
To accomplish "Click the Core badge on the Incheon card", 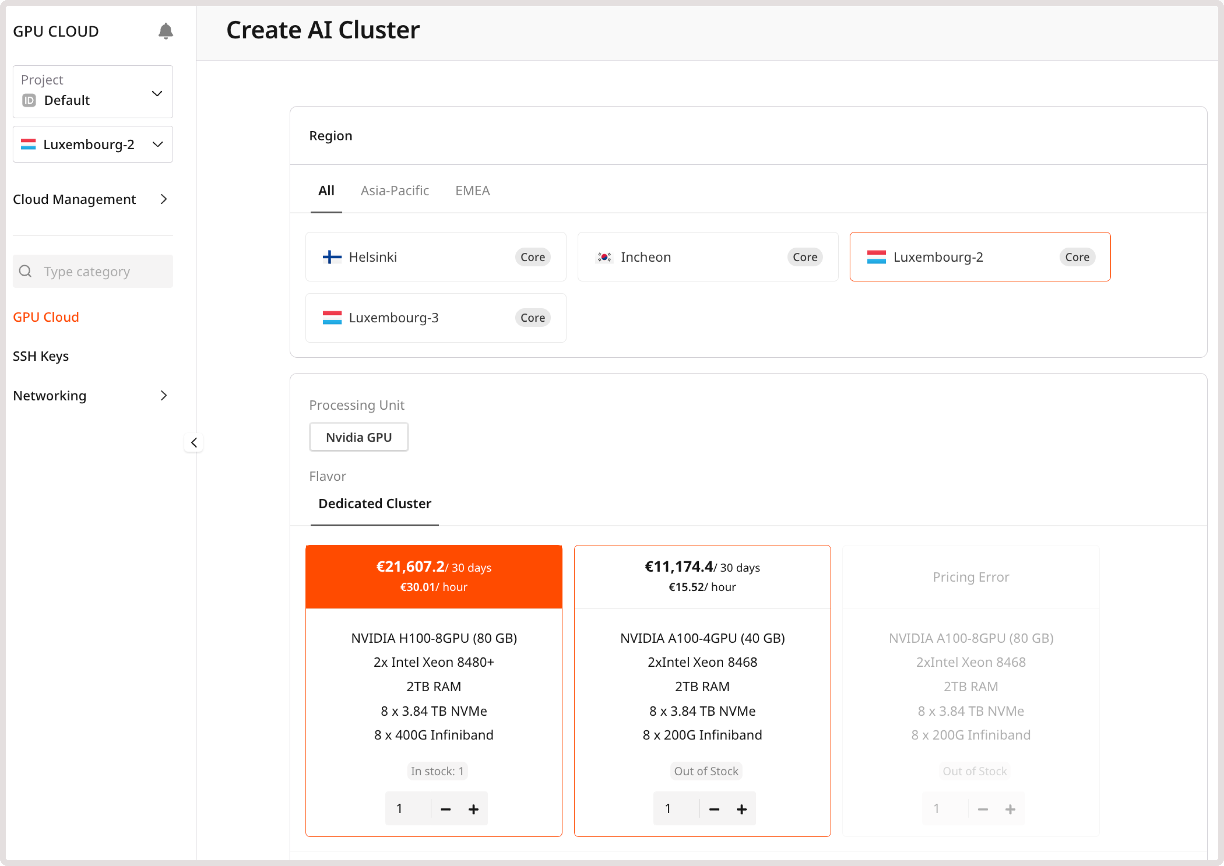I will coord(805,257).
